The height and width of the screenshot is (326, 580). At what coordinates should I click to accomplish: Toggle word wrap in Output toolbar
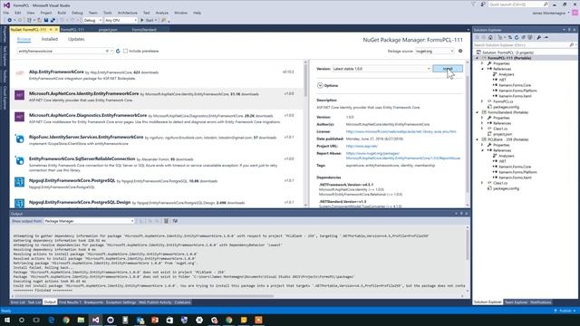coord(175,221)
